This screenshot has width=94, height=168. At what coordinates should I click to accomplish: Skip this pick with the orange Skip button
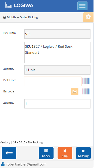coord(65,153)
